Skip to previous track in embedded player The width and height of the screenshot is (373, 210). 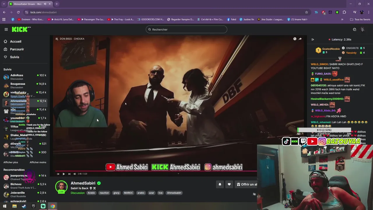[58, 174]
